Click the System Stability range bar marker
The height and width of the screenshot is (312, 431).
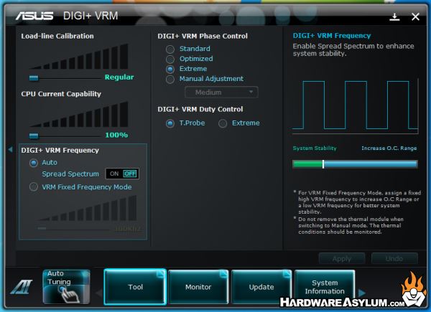[323, 164]
